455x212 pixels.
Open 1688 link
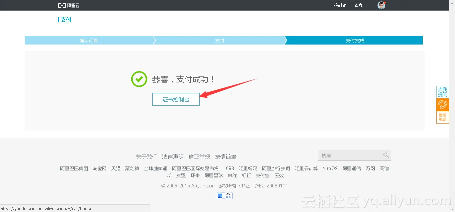pos(229,168)
